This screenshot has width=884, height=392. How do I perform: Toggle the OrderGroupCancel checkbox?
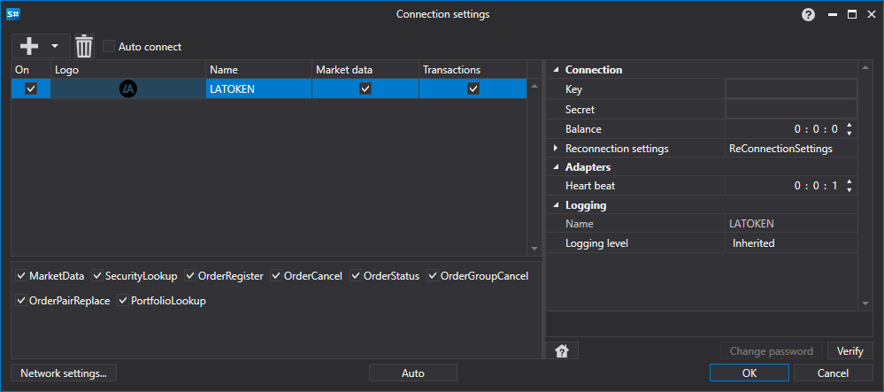433,276
